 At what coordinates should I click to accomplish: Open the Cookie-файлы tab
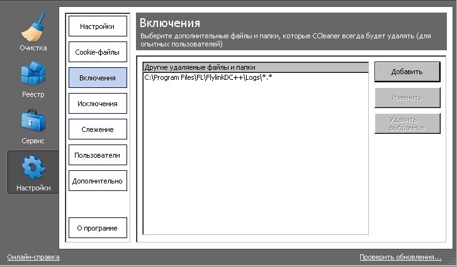point(98,52)
